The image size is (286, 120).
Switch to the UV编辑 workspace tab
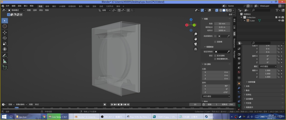coord(62,6)
